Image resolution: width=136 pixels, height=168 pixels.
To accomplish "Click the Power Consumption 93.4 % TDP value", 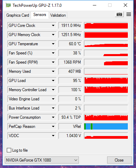I will (x=70, y=117).
